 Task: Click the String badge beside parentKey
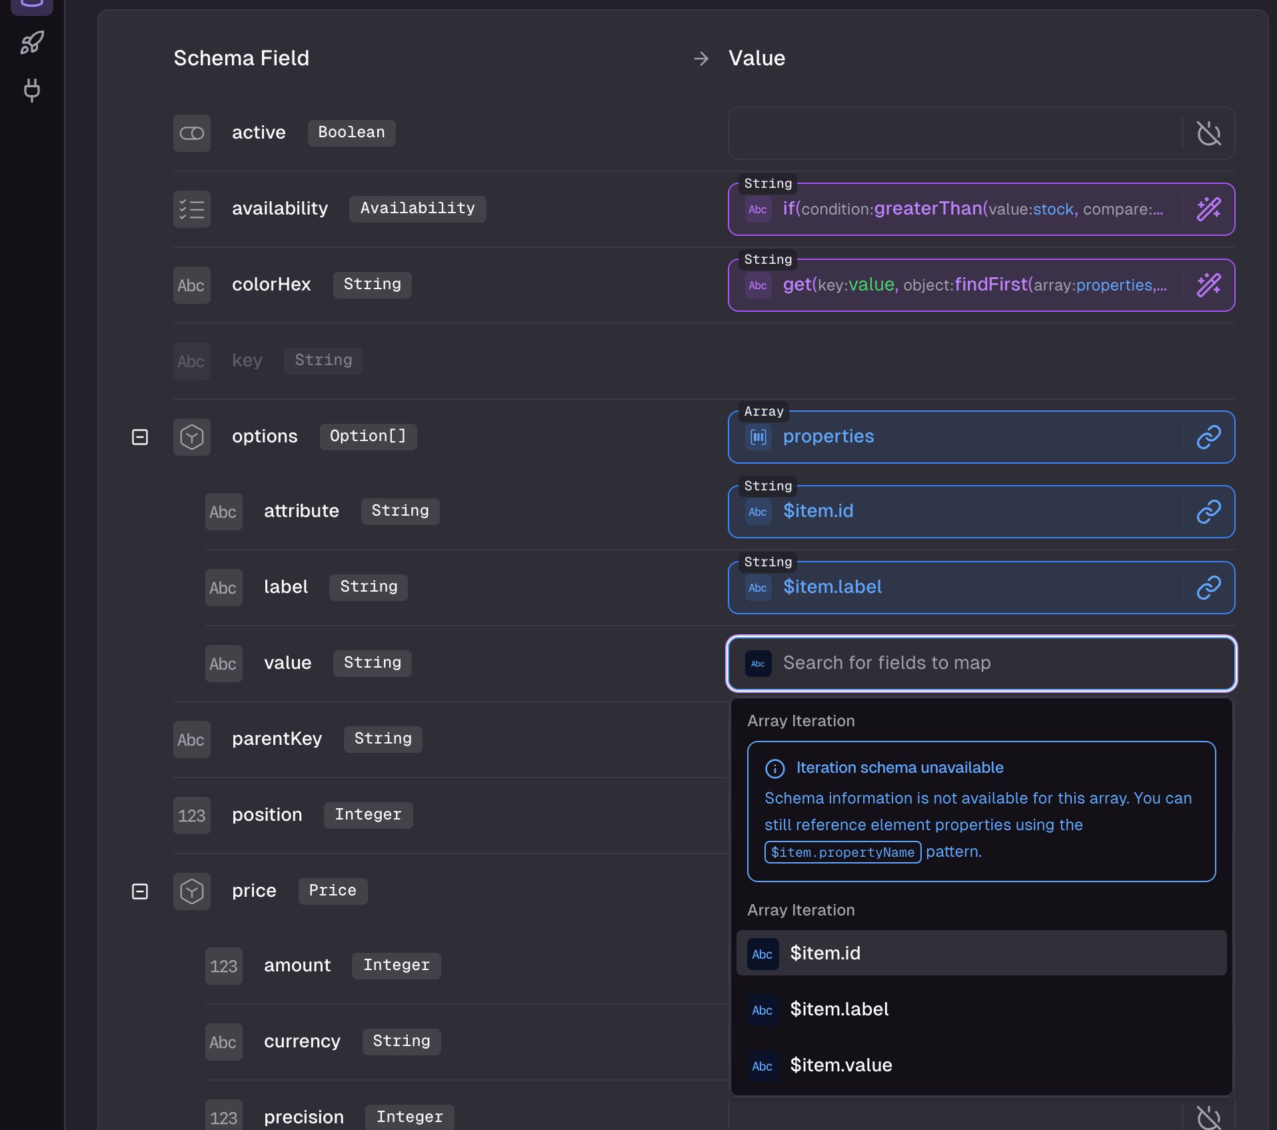click(x=383, y=739)
